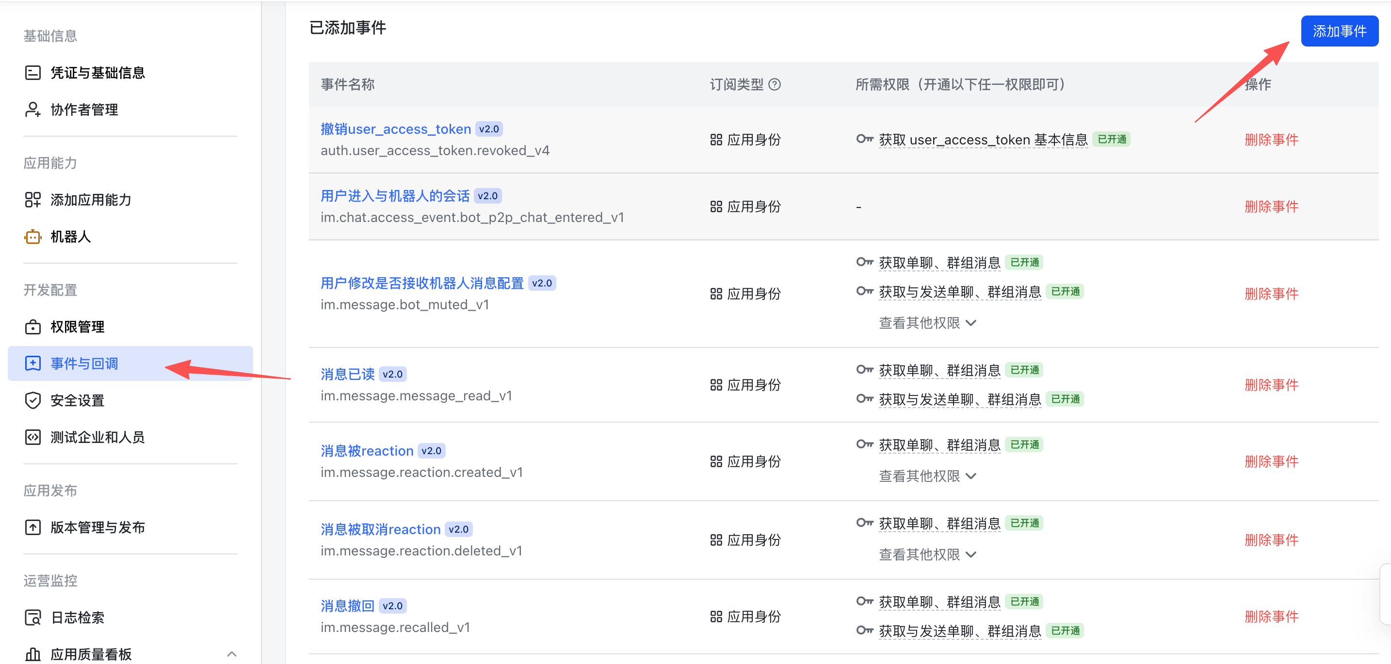Click the version management upload icon
The height and width of the screenshot is (664, 1391).
33,527
